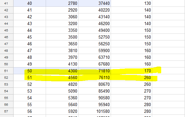185x117 pixels.
Task: Click the level 56 cell in row 57
Action: pos(30,111)
